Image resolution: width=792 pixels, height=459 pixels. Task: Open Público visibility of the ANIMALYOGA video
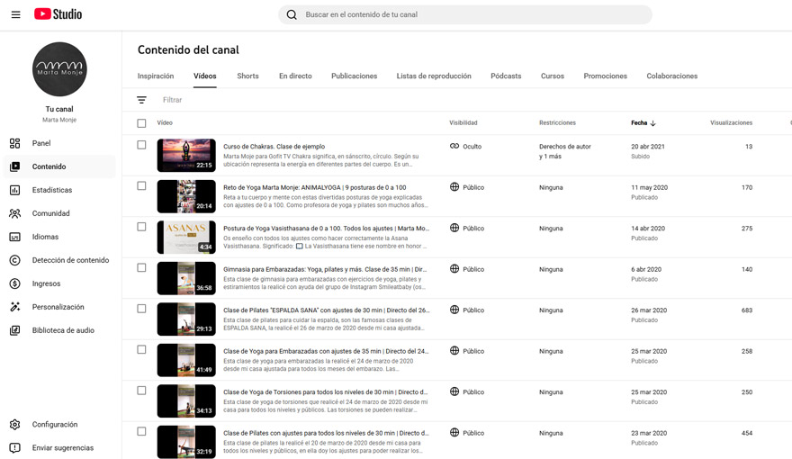click(467, 187)
